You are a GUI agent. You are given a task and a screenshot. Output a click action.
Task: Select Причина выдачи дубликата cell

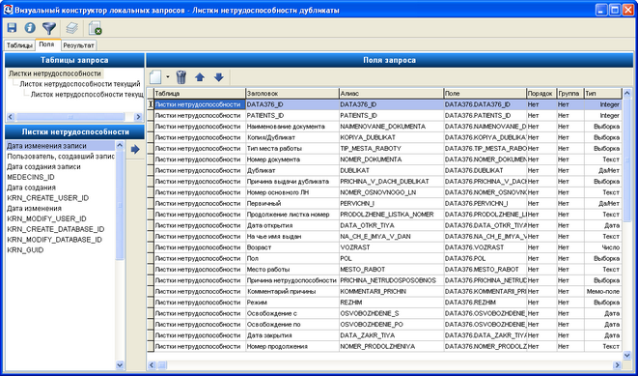tap(292, 182)
